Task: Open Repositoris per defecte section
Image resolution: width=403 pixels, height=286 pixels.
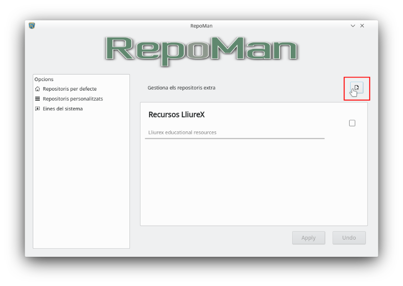Action: [70, 89]
